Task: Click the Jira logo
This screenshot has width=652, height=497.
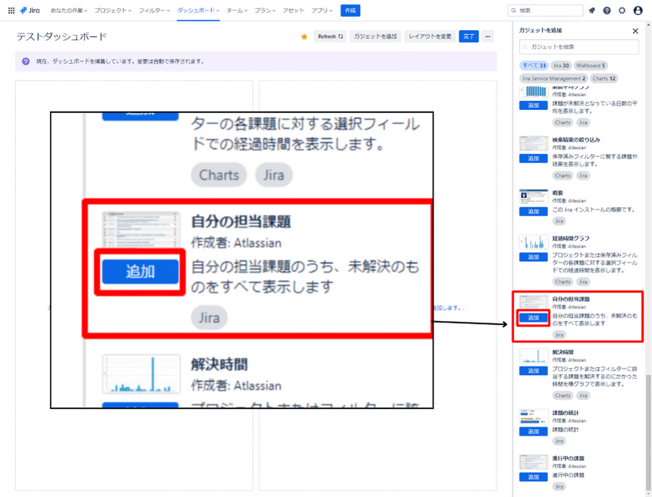Action: 30,11
